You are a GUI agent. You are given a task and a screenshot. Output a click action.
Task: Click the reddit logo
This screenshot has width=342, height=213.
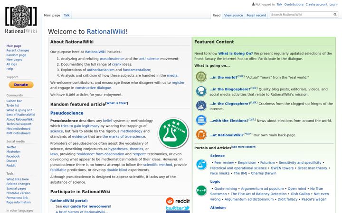[178, 201]
